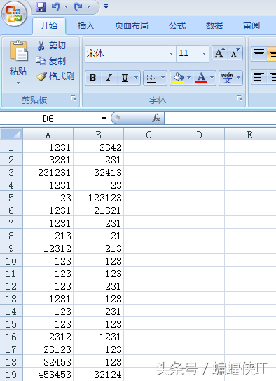Click into the formula bar
This screenshot has height=381, width=276.
click(220, 119)
